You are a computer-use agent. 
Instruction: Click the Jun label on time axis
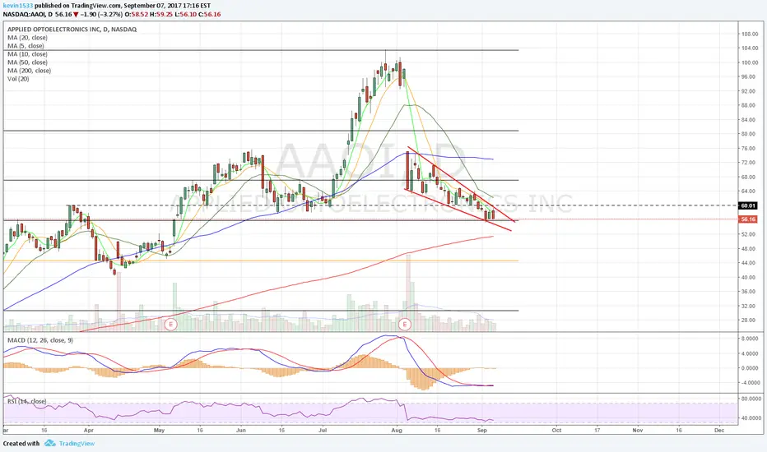point(240,431)
